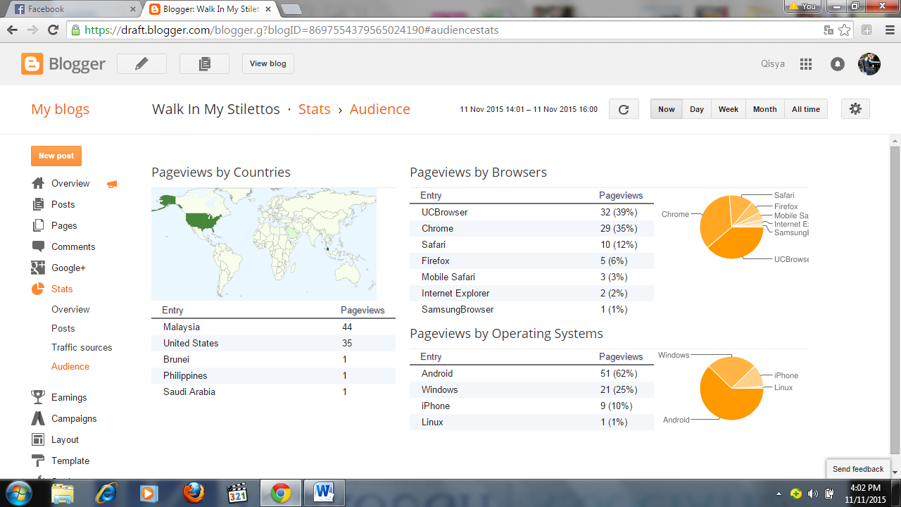Open a new browser tab
901x507 pixels.
point(291,9)
